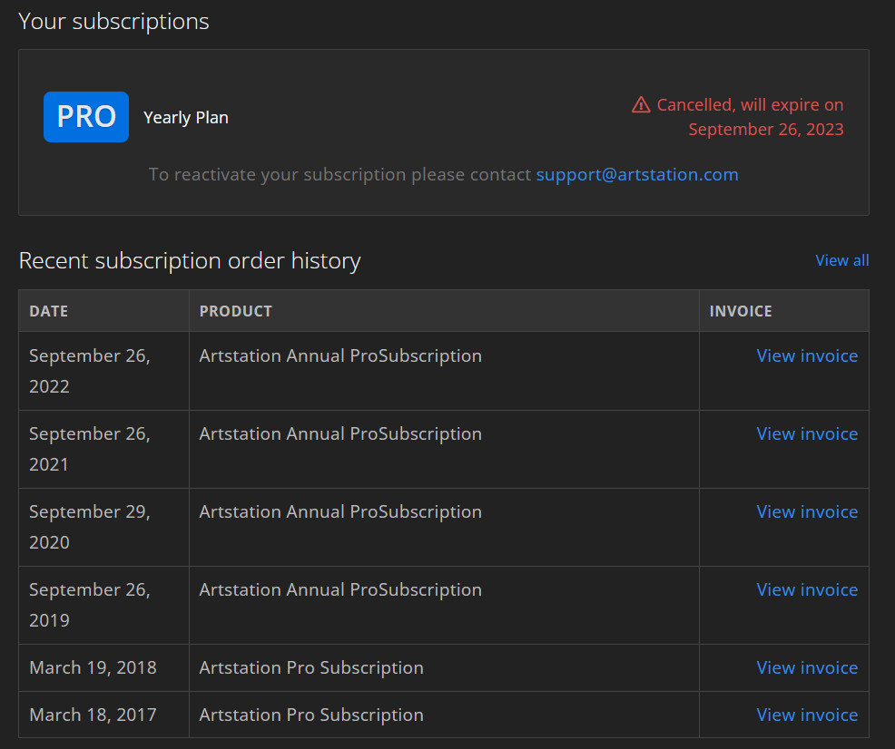This screenshot has width=895, height=749.
Task: Click the Your subscriptions heading
Action: [x=113, y=22]
